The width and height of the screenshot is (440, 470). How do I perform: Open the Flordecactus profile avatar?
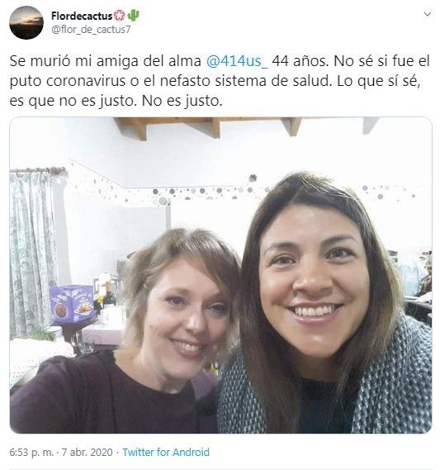click(26, 22)
